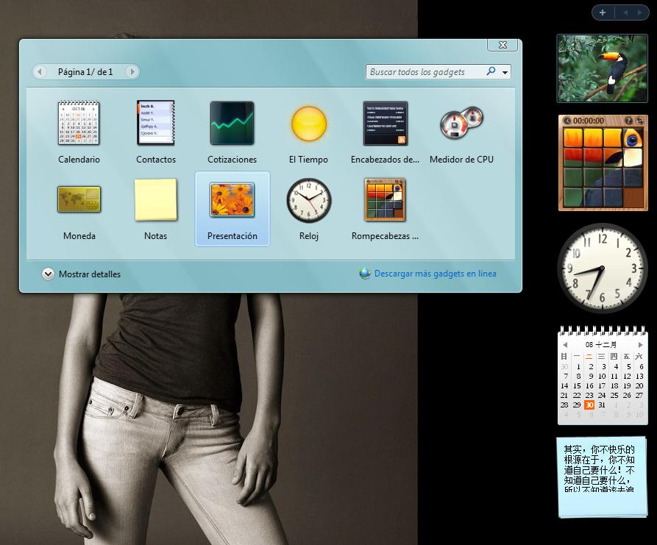The image size is (657, 545).
Task: Click the Encabezados feed headlines gadget
Action: point(385,124)
